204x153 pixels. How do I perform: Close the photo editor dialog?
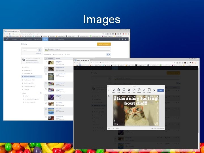pyautogui.click(x=163, y=86)
